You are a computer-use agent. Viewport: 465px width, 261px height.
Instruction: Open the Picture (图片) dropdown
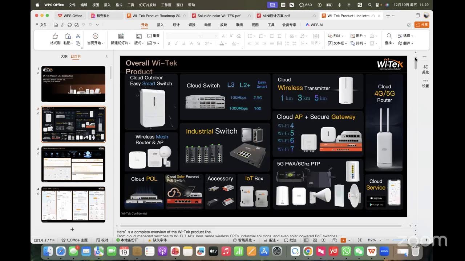click(358, 36)
